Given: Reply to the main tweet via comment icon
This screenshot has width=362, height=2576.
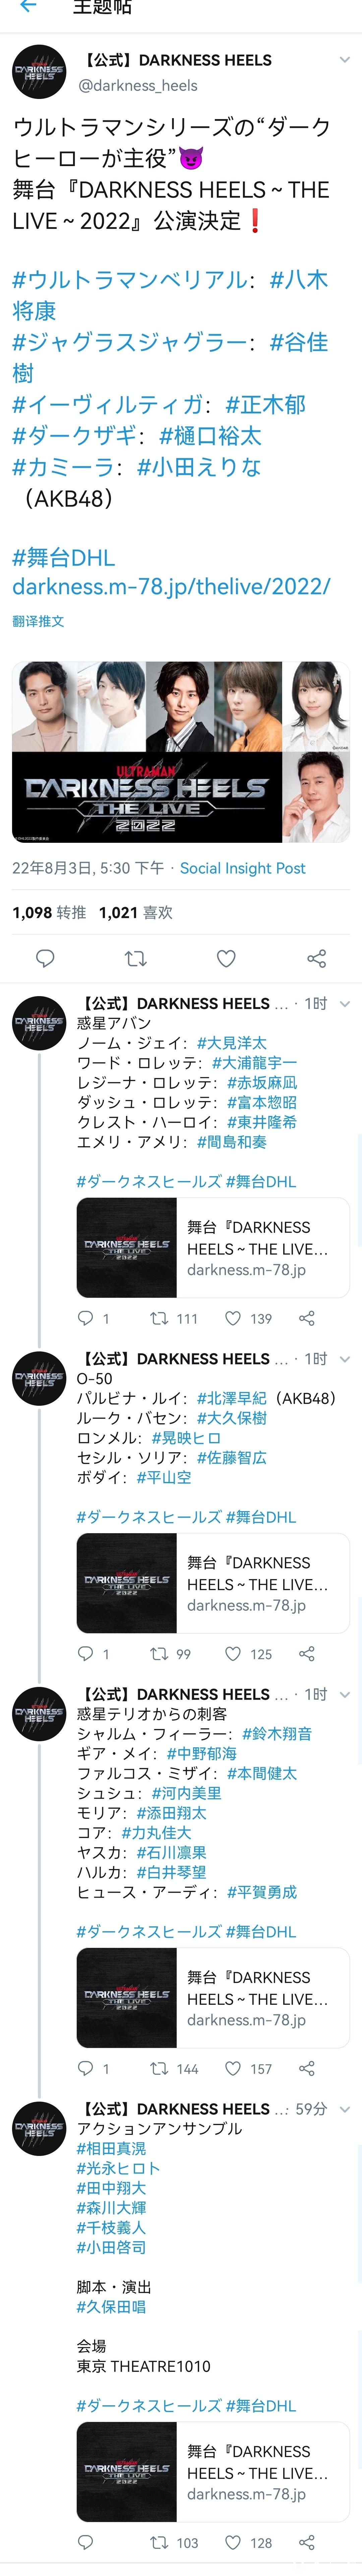Looking at the screenshot, I should click(45, 958).
